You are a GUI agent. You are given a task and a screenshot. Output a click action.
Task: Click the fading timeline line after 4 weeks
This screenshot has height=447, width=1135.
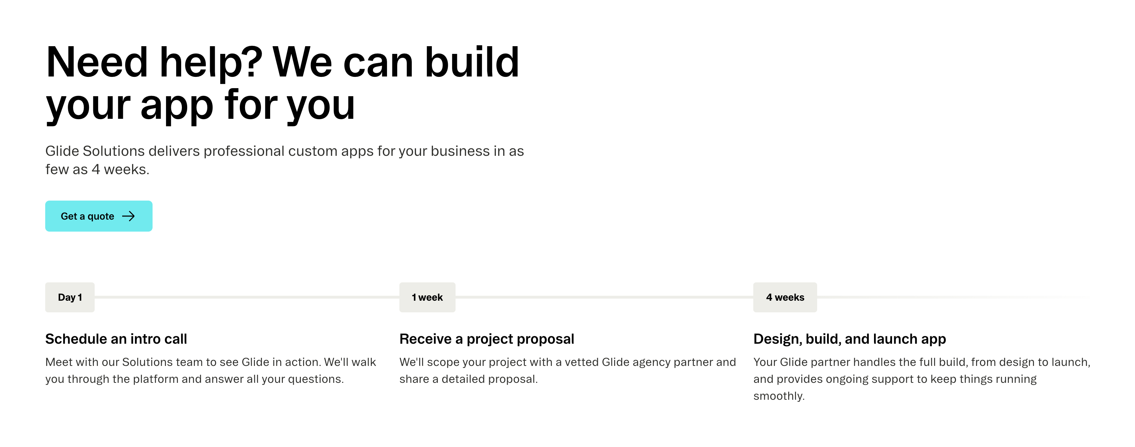952,298
